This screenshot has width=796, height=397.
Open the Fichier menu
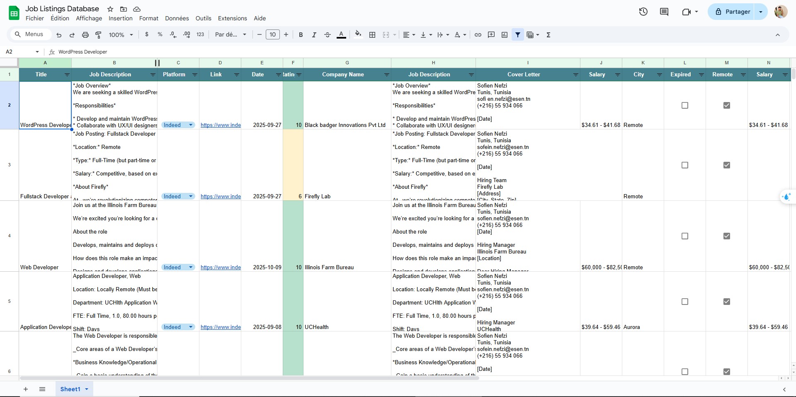pyautogui.click(x=35, y=18)
